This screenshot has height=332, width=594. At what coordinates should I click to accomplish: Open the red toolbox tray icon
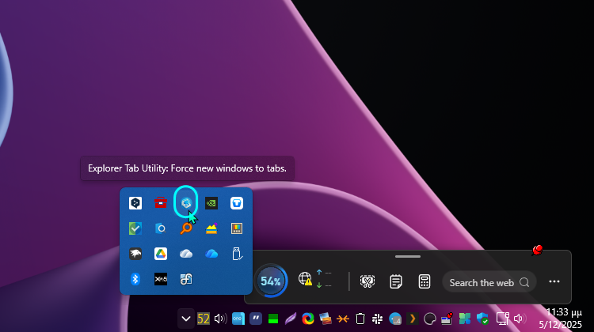160,203
